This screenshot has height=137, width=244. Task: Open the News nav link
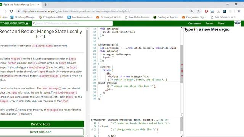(x=221, y=24)
